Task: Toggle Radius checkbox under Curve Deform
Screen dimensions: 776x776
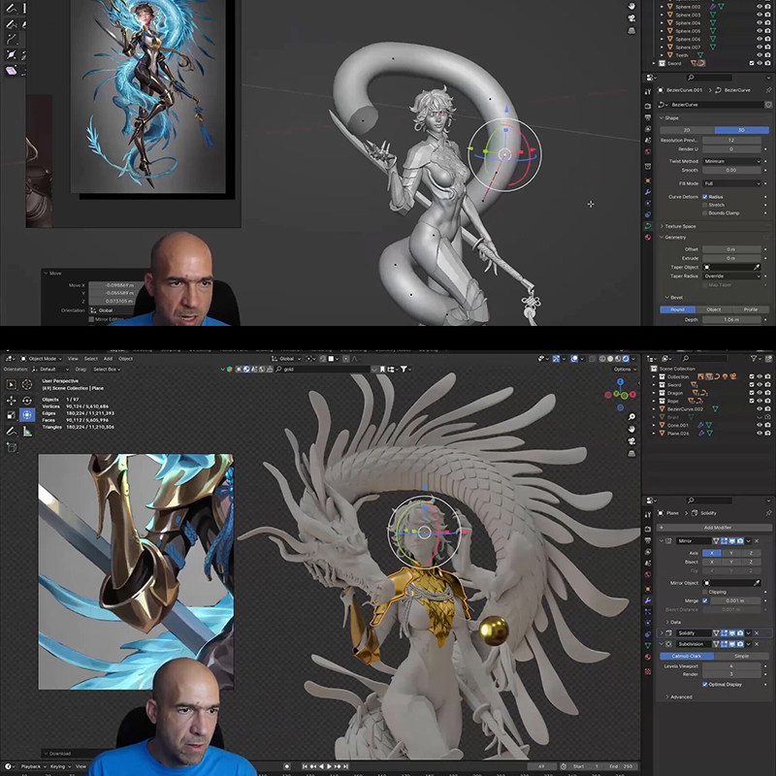Action: tap(705, 197)
